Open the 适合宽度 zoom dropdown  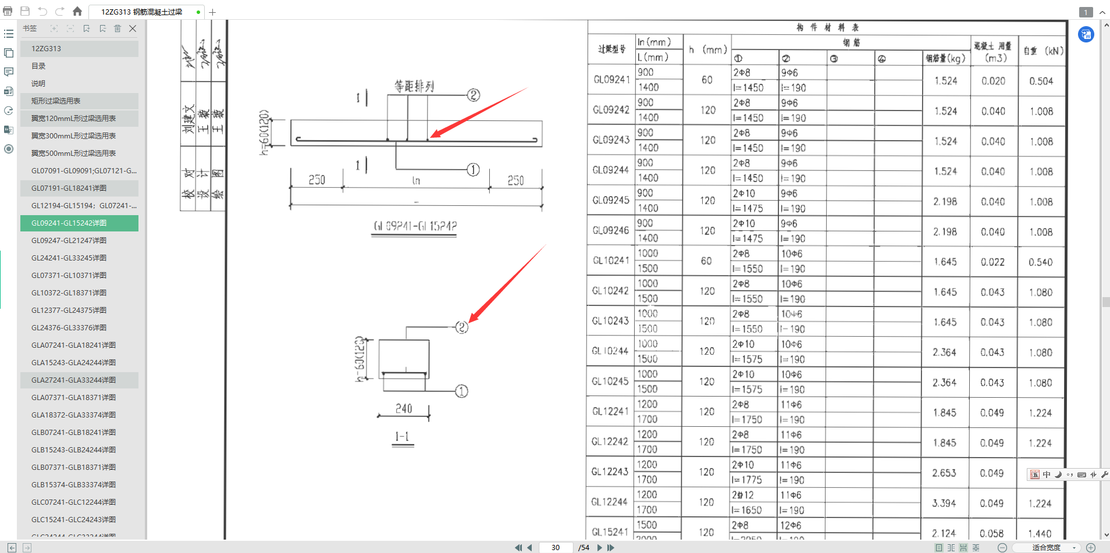1047,547
